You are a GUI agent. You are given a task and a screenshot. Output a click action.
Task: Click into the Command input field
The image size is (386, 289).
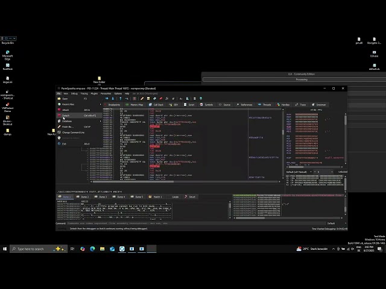tap(196, 223)
